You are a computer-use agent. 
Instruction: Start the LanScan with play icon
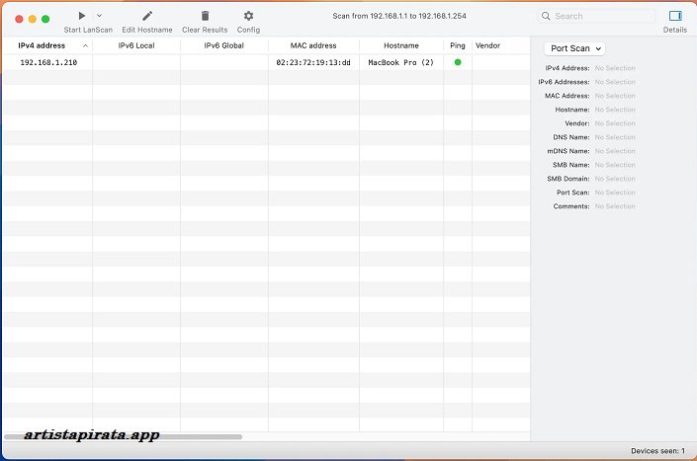tap(81, 16)
